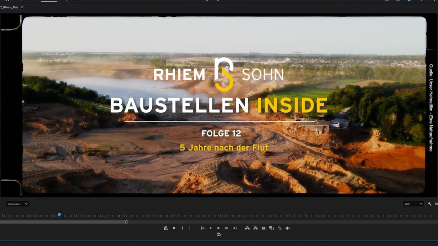Open the panel menu next to 7_Rhiem_Flut
Image resolution: width=438 pixels, height=246 pixels.
tap(22, 7)
